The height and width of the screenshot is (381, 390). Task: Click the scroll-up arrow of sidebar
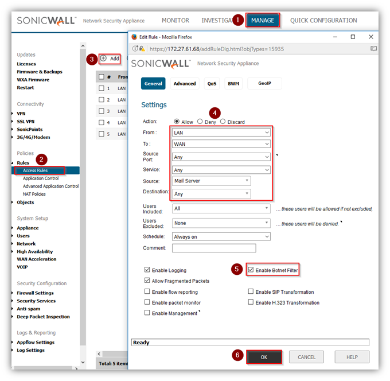coord(83,46)
